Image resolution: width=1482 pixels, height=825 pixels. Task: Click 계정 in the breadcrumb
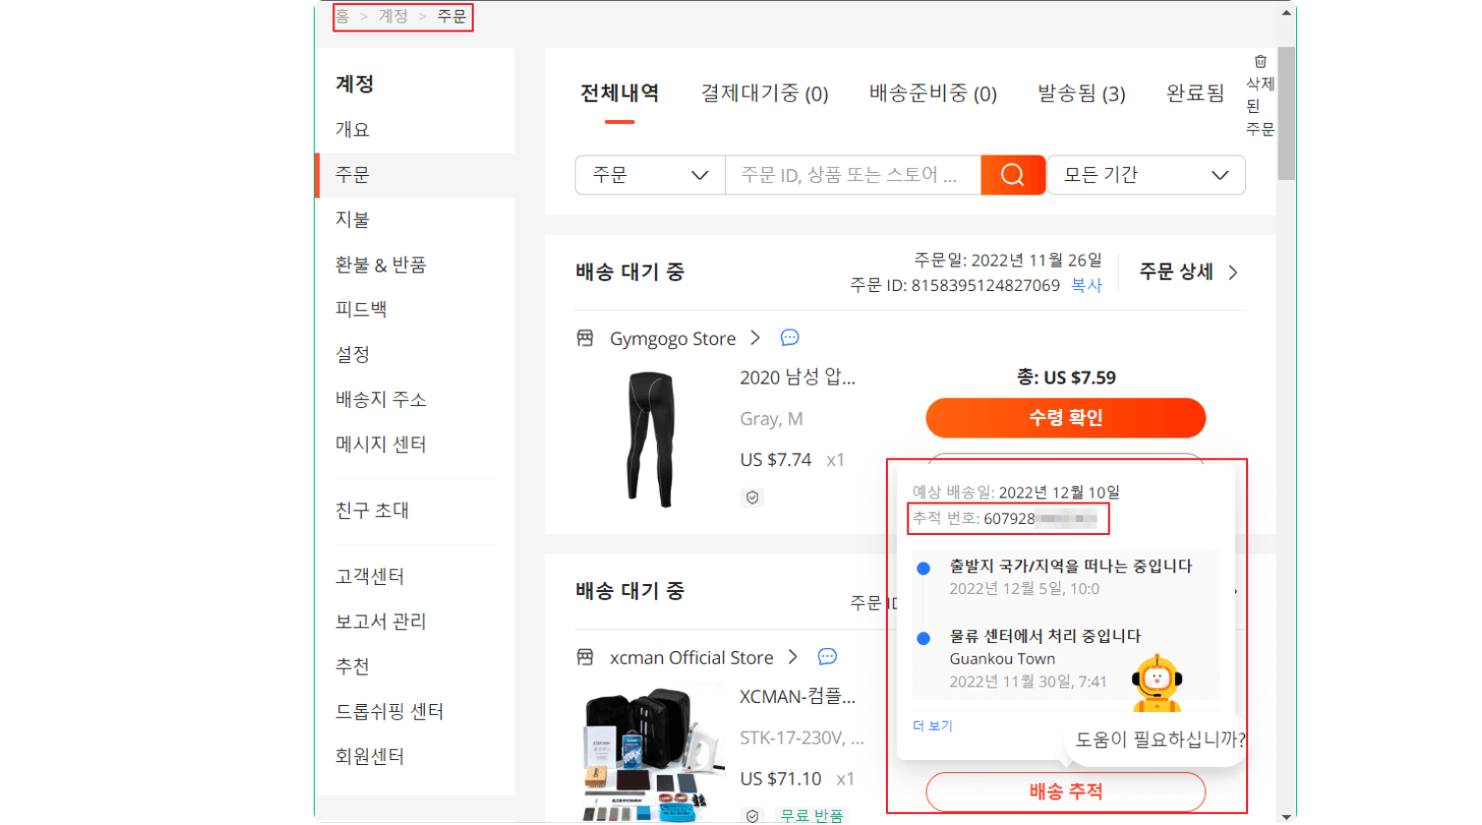click(x=393, y=16)
